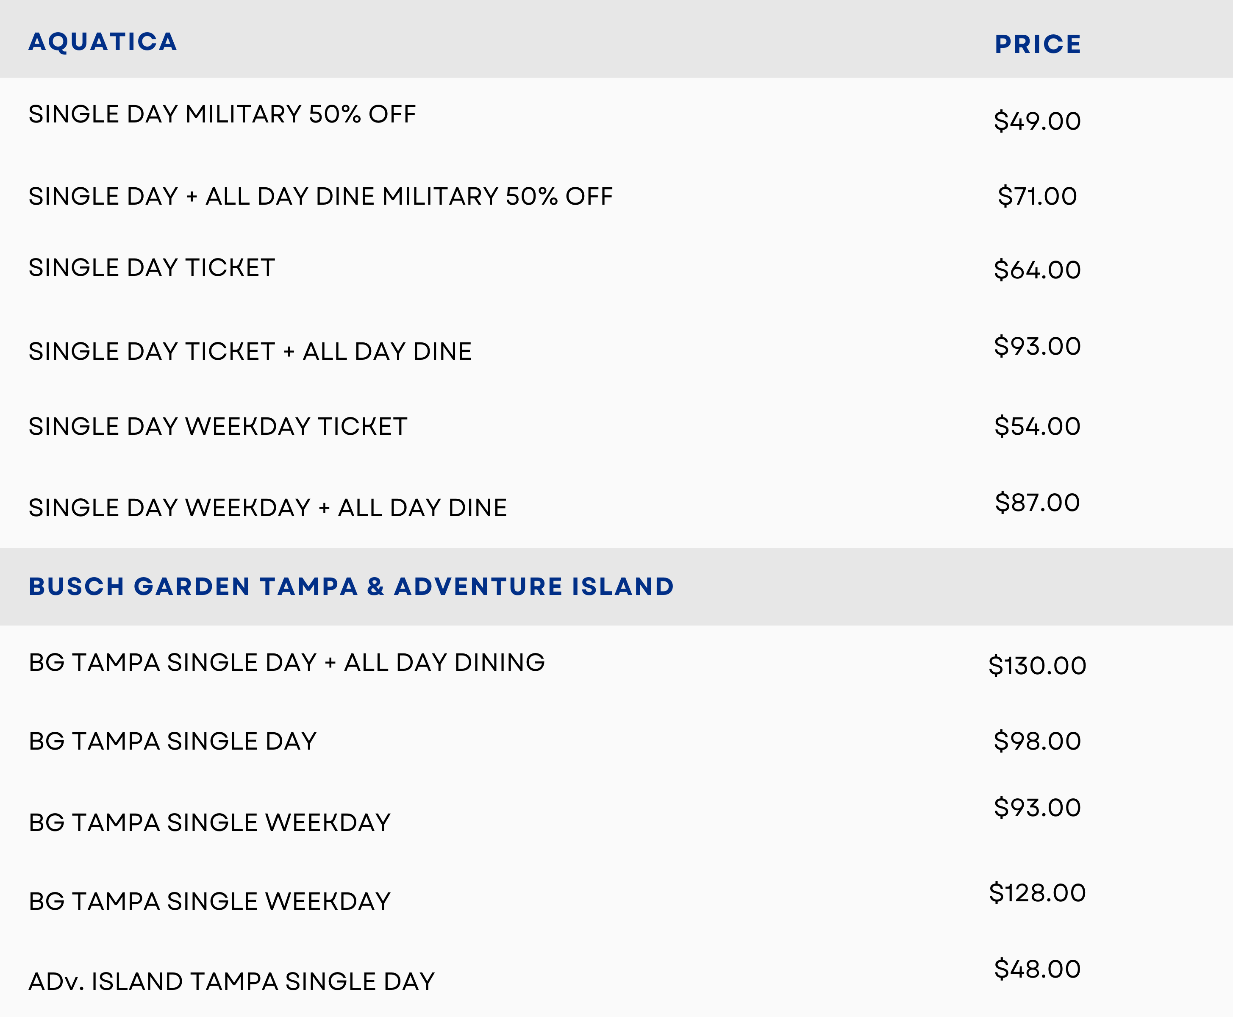Image resolution: width=1233 pixels, height=1017 pixels.
Task: Select the Single Day Ticket label
Action: 152,268
